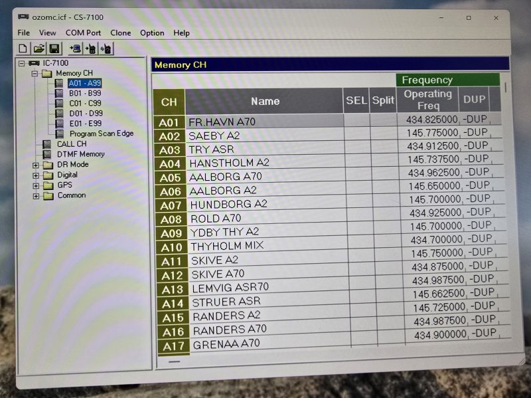Collapse the Memory CH folder
This screenshot has width=531, height=398.
pos(34,74)
